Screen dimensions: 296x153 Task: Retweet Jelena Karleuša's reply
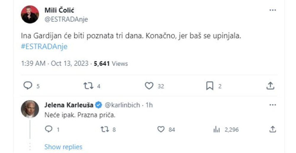(104, 129)
